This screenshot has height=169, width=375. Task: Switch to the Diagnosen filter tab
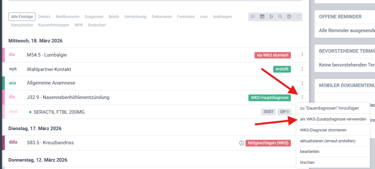pos(94,16)
